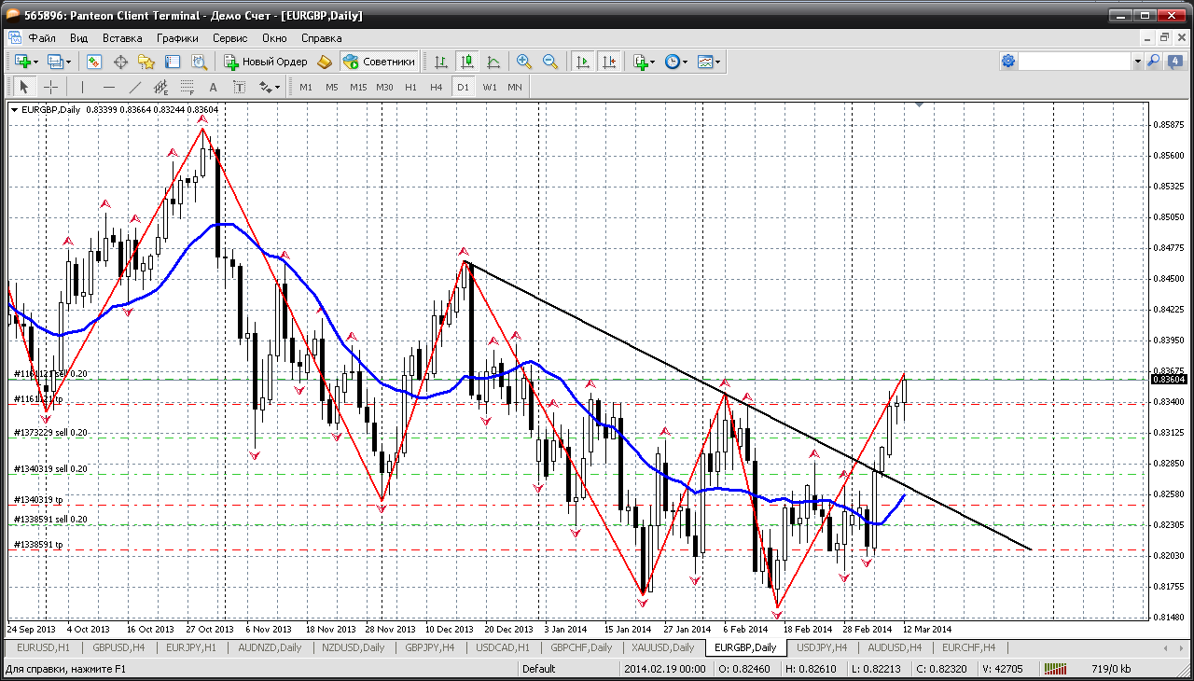Select the crosshair cursor tool

50,87
